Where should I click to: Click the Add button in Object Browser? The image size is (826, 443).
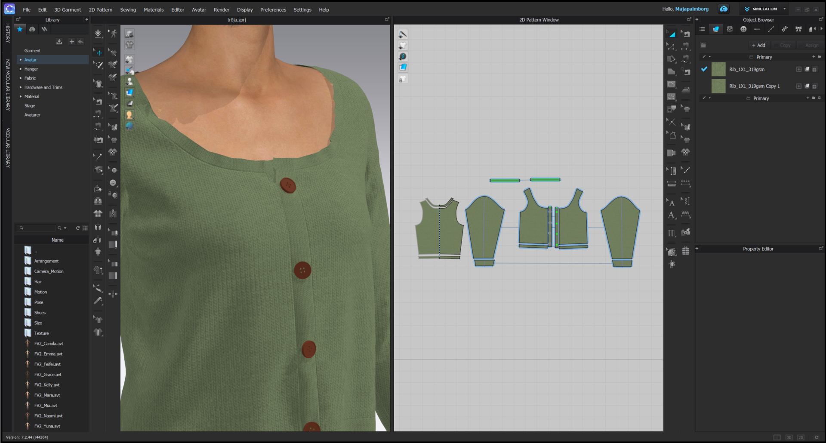[758, 45]
